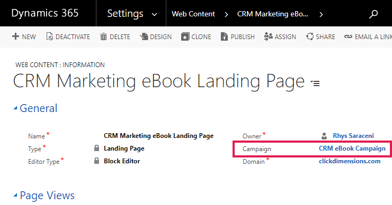
Task: Click the Block Editor value
Action: (122, 161)
